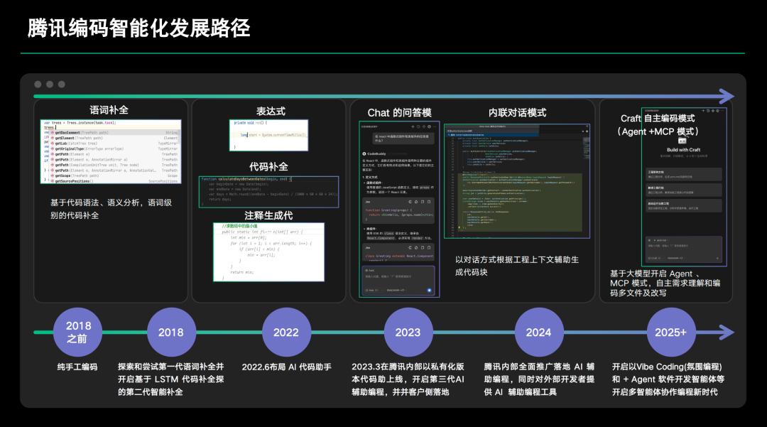Viewport: 767px width, 427px height.
Task: Click the 2022 timeline circle
Action: 286,332
